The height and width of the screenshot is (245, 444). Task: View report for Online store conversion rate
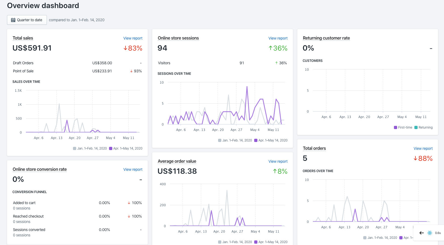point(133,169)
